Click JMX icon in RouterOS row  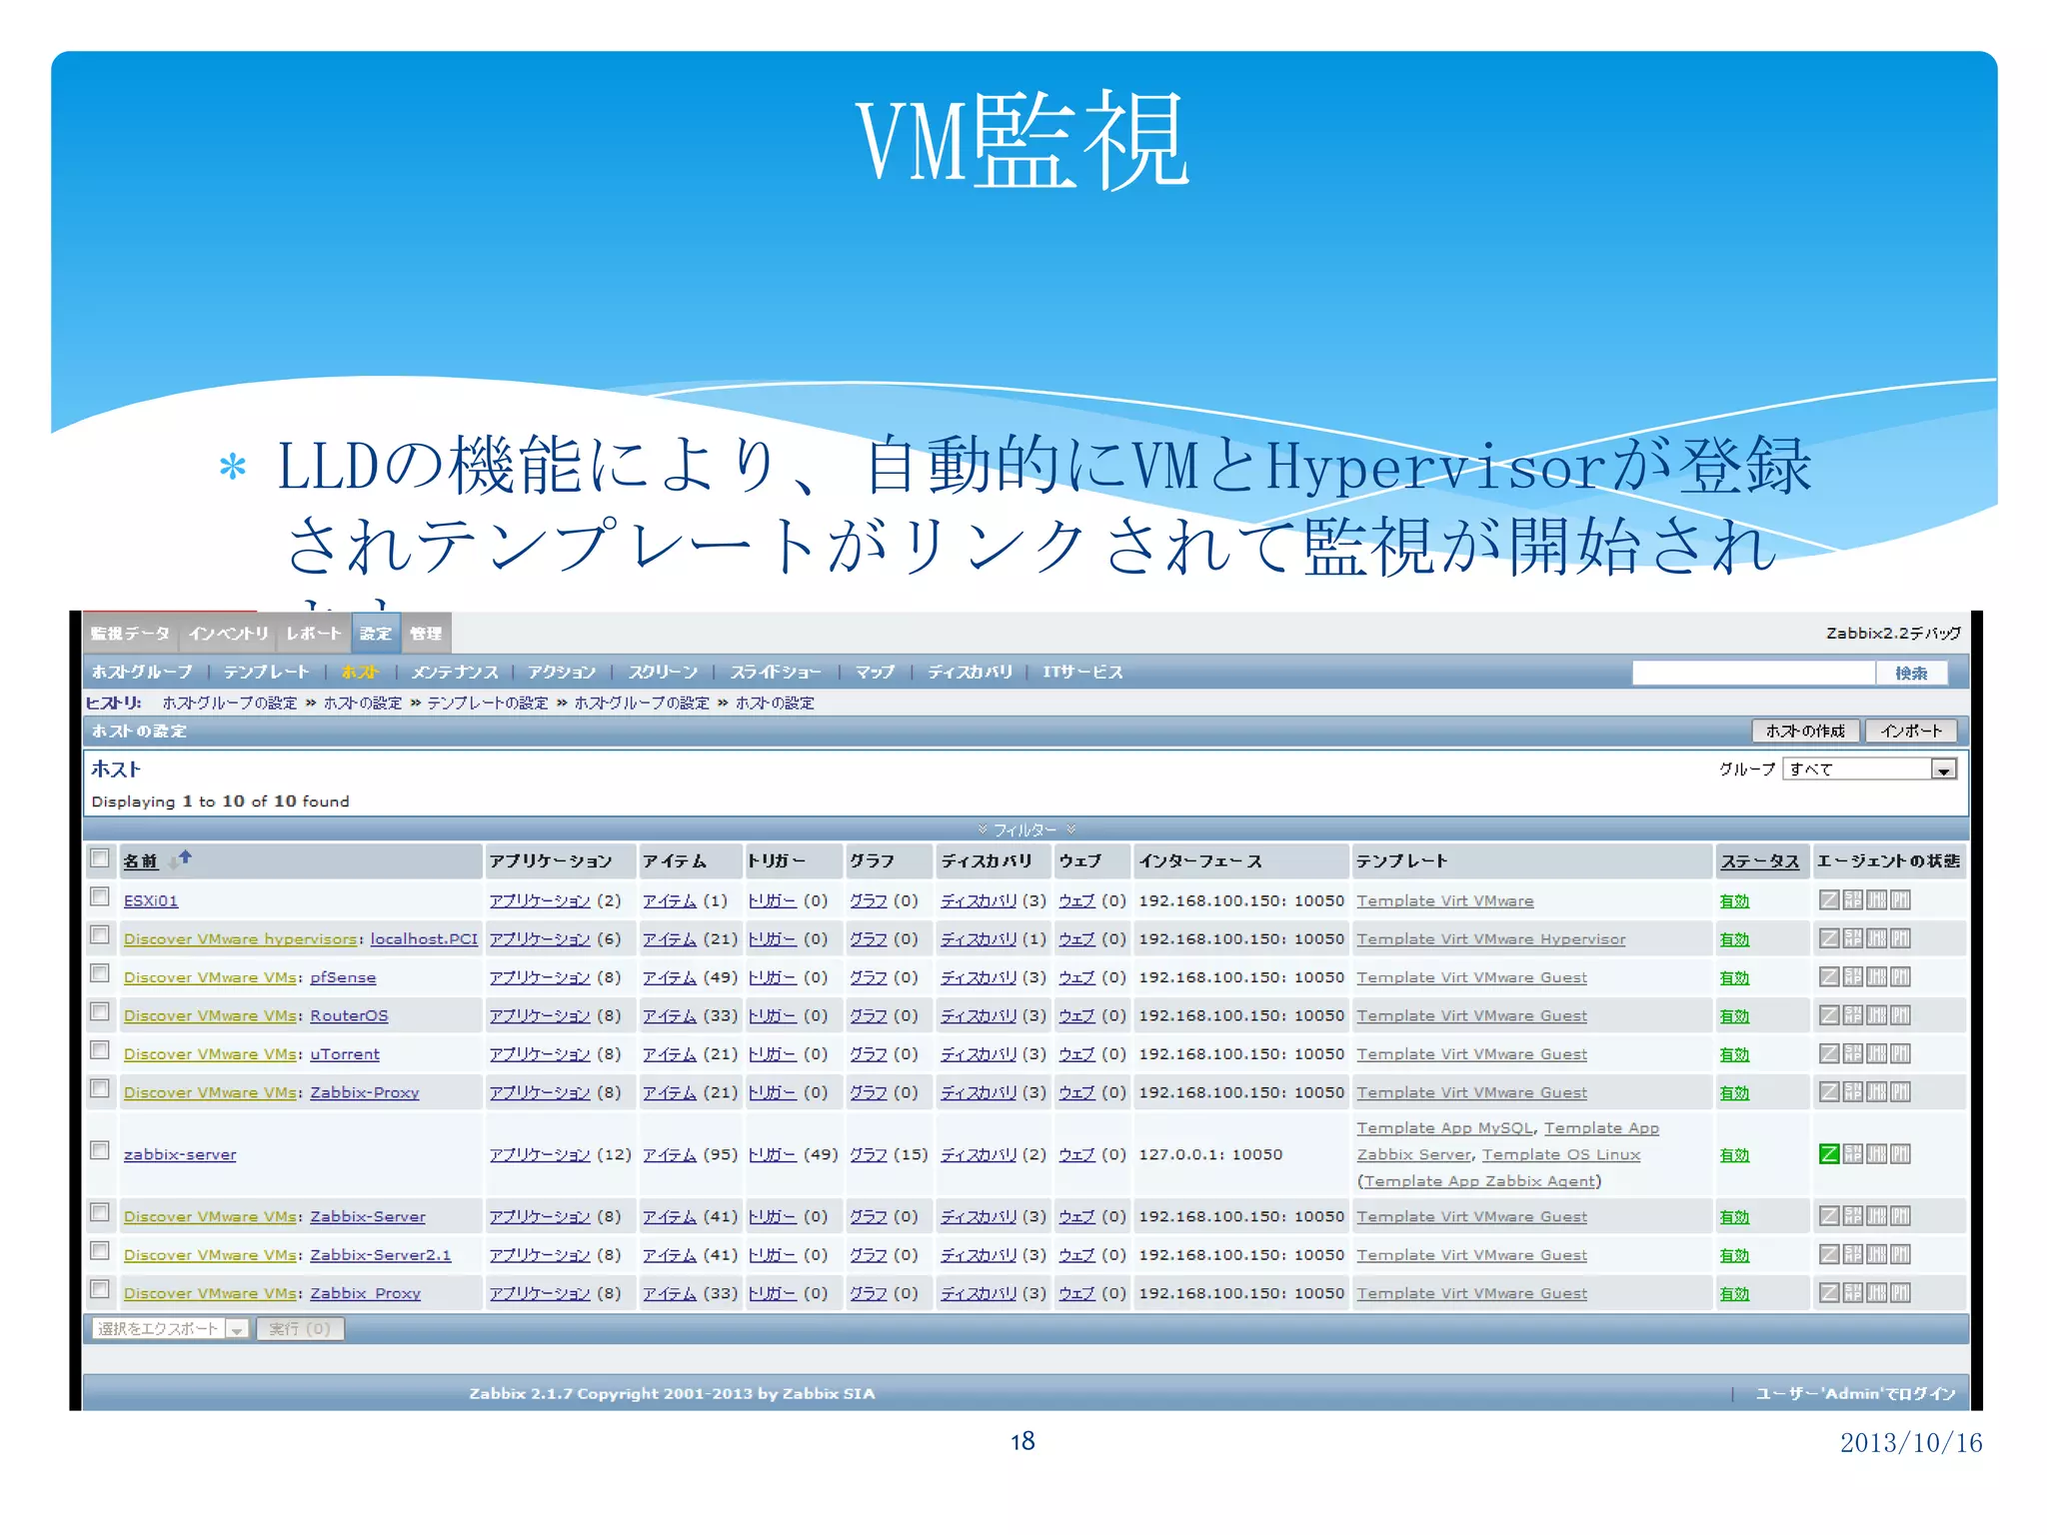1876,1015
